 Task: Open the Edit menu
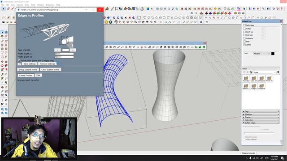(x=7, y=5)
